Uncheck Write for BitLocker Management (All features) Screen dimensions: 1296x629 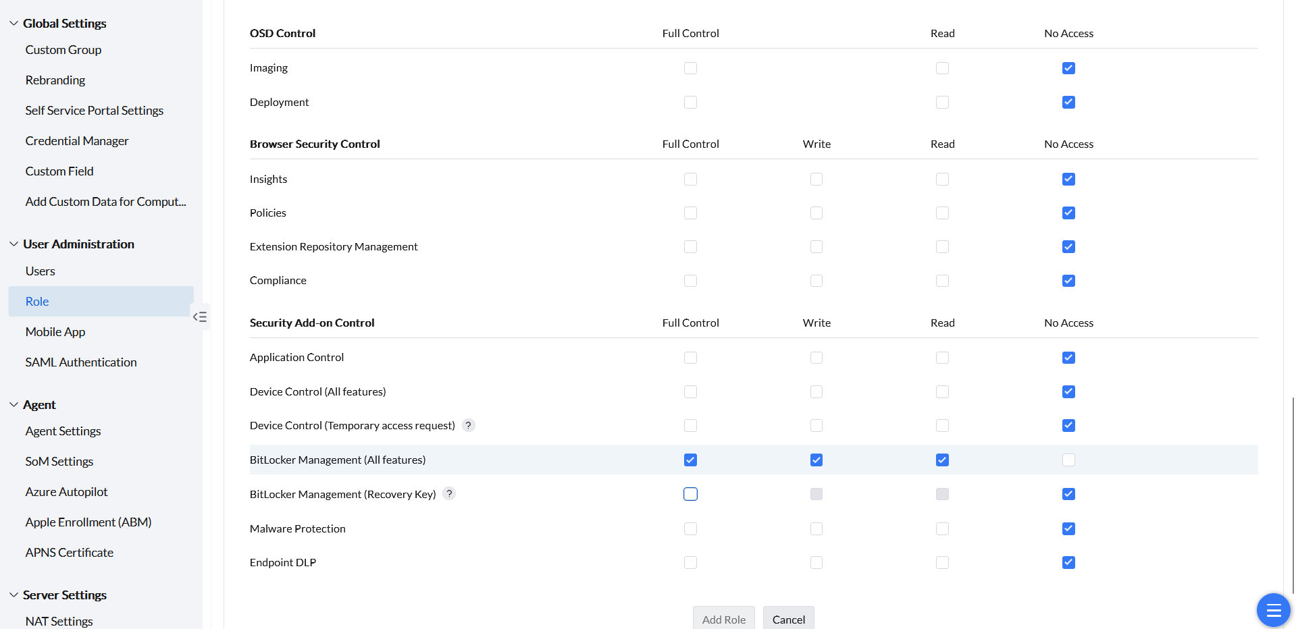817,460
